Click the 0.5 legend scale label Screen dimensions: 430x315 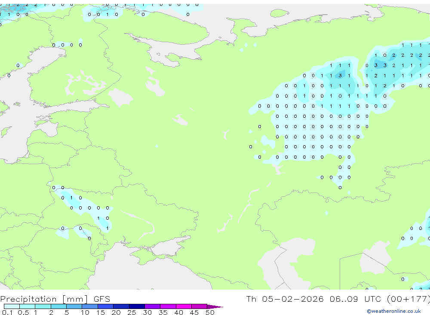[x=23, y=312]
